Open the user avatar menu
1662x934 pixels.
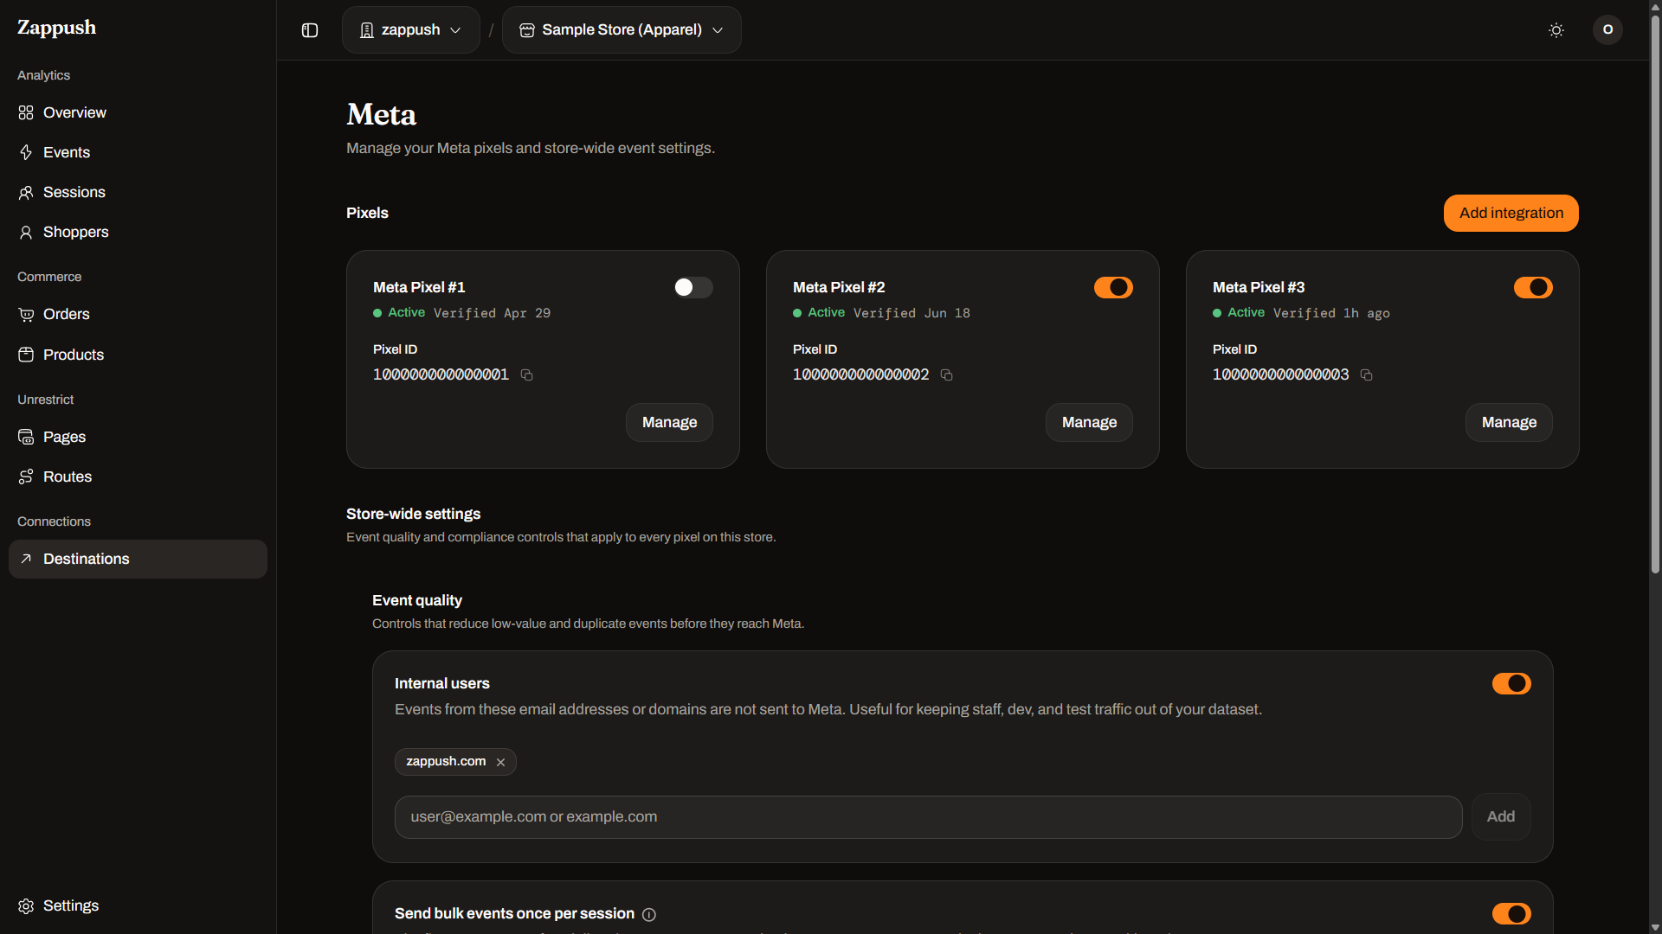tap(1607, 30)
